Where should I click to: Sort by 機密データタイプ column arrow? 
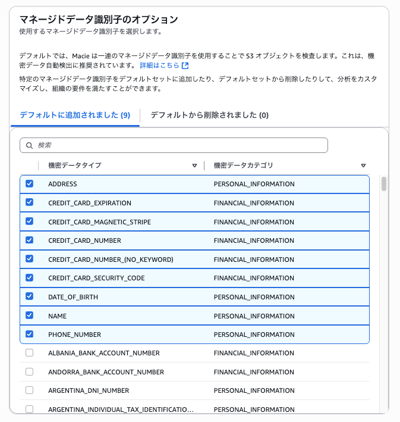(x=194, y=165)
